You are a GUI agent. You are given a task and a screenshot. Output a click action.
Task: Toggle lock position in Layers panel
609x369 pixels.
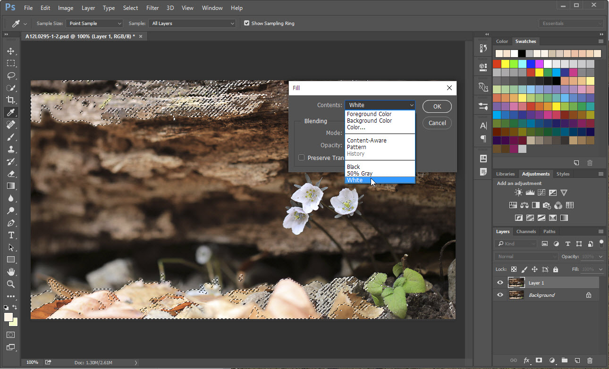coord(534,269)
